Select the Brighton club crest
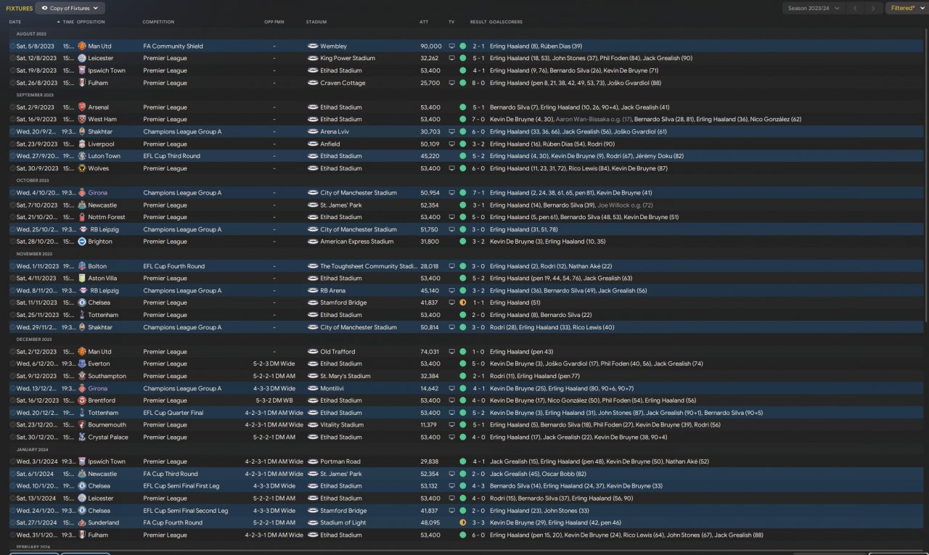This screenshot has width=929, height=555. [x=82, y=242]
